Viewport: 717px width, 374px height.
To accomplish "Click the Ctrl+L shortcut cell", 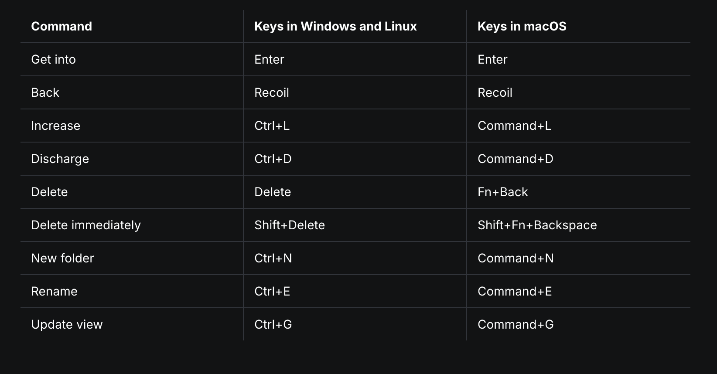I will [272, 126].
